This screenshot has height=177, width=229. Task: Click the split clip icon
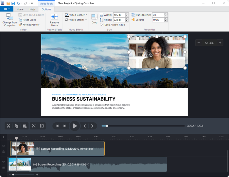coord(42,126)
